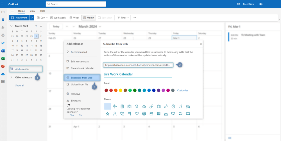This screenshot has width=281, height=141.
Task: Choose the trophy charm
Action: 137,107
